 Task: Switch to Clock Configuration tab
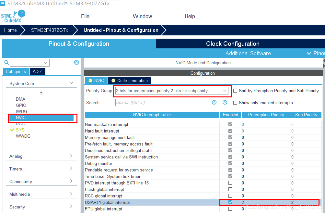coord(233,44)
